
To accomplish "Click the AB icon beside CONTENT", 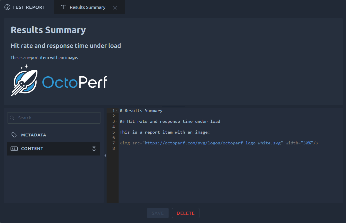I will tap(14, 149).
